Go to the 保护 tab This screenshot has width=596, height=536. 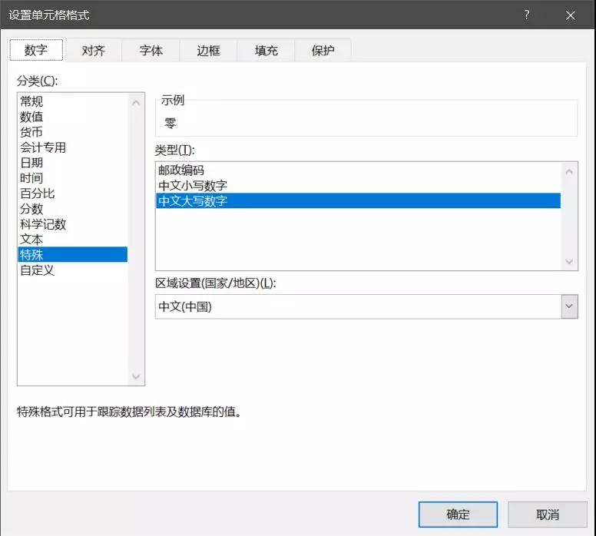click(x=323, y=51)
